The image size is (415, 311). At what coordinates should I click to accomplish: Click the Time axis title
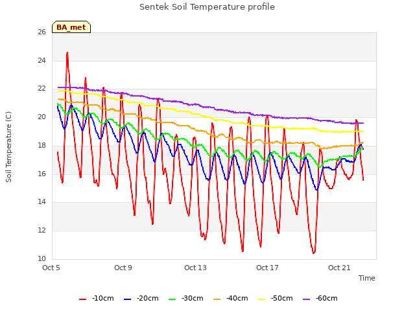pos(366,278)
